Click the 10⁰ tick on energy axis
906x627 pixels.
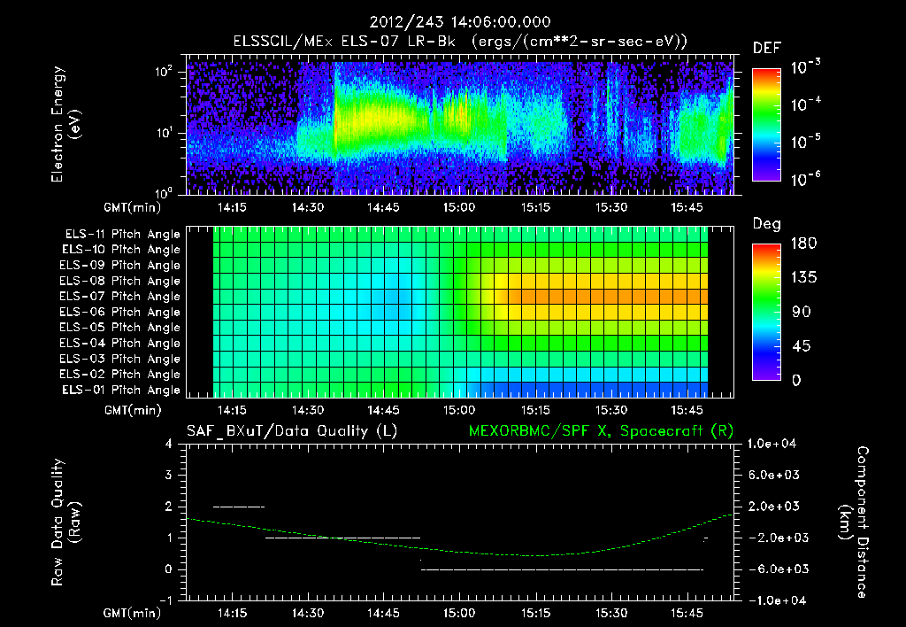click(x=164, y=193)
